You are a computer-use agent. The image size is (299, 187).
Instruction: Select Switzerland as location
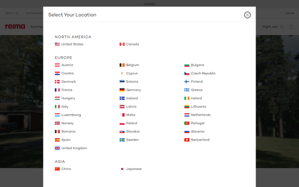tap(197, 140)
